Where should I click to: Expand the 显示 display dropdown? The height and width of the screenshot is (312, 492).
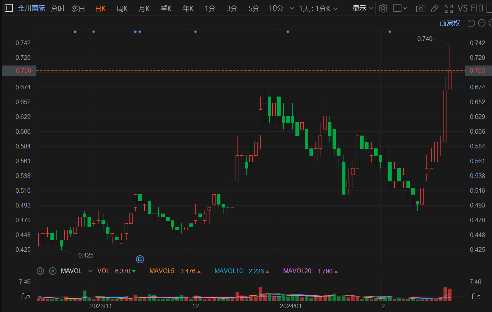pos(362,8)
